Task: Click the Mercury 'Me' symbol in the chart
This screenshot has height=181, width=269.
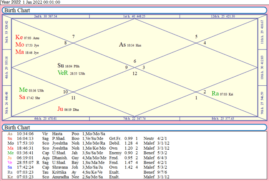Action: (23, 90)
